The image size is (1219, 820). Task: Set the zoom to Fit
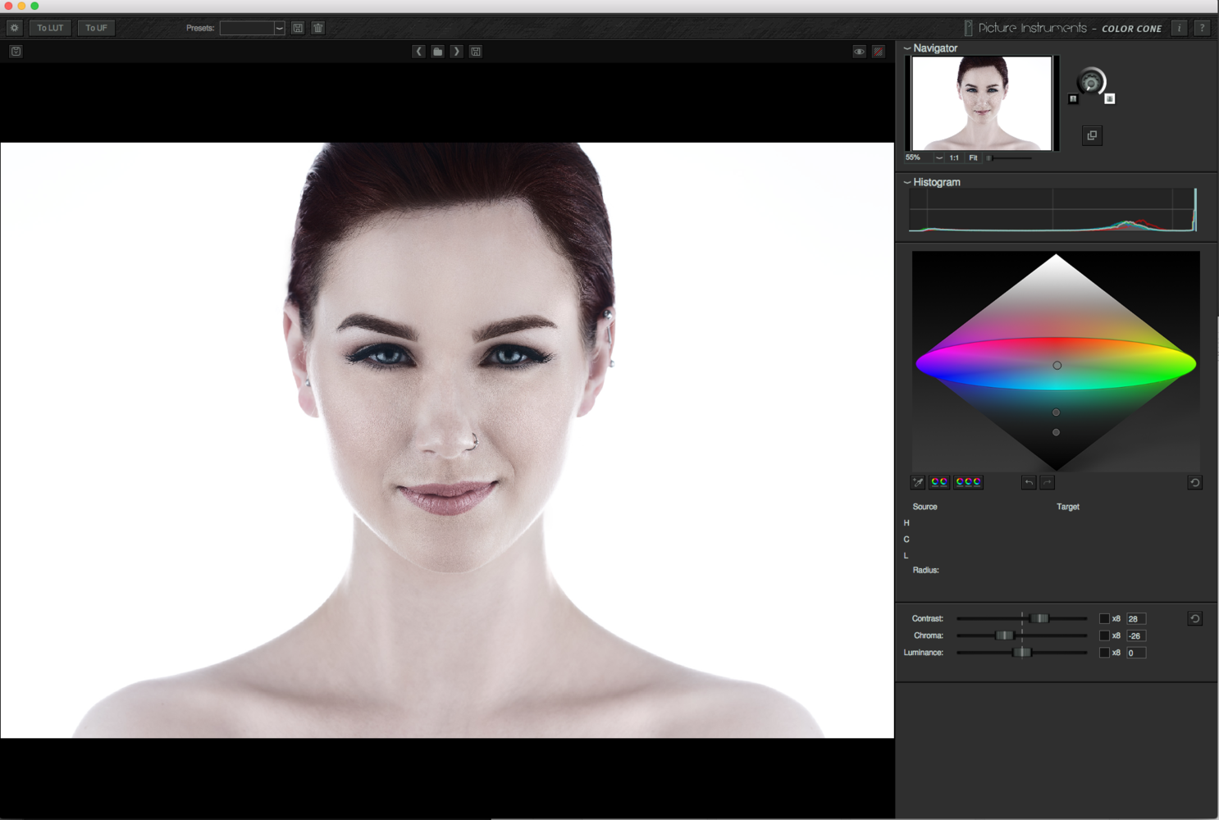point(973,157)
